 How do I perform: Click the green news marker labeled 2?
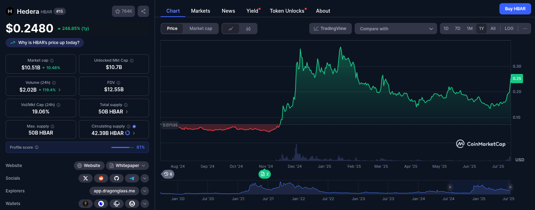coord(265,174)
